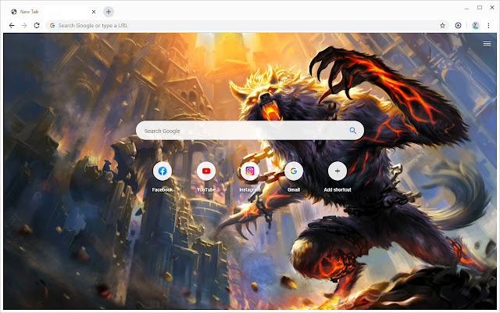
Task: Open the Gmail shortcut
Action: point(294,171)
